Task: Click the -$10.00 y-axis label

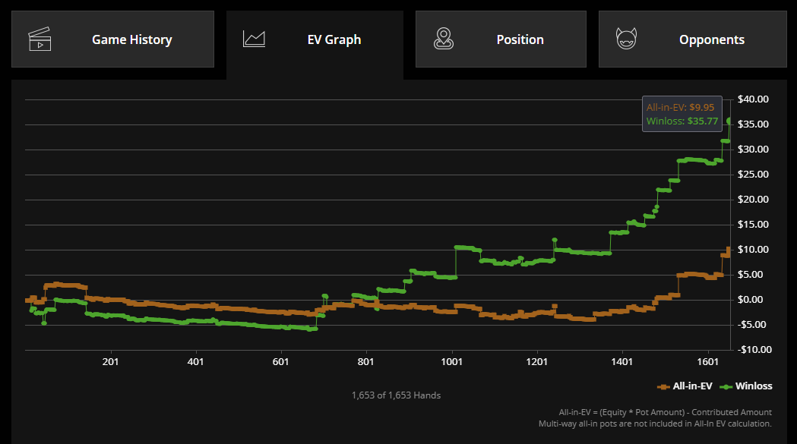Action: 754,350
